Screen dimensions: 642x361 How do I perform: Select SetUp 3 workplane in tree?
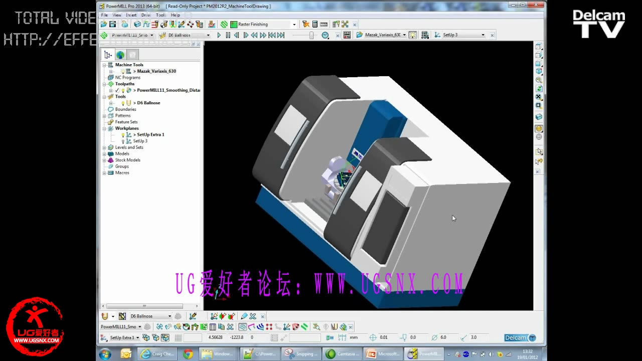tap(140, 141)
